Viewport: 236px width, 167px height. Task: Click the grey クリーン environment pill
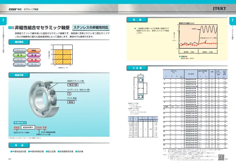(20, 51)
